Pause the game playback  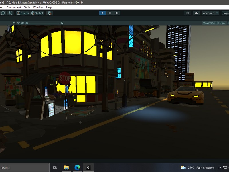(110, 13)
